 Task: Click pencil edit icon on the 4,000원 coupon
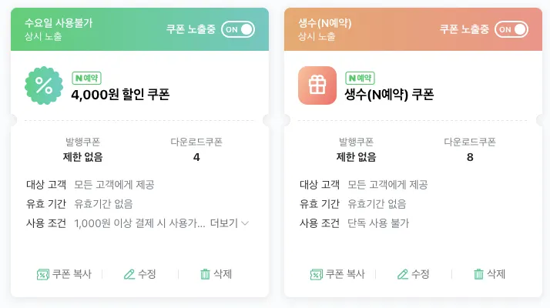(x=129, y=274)
